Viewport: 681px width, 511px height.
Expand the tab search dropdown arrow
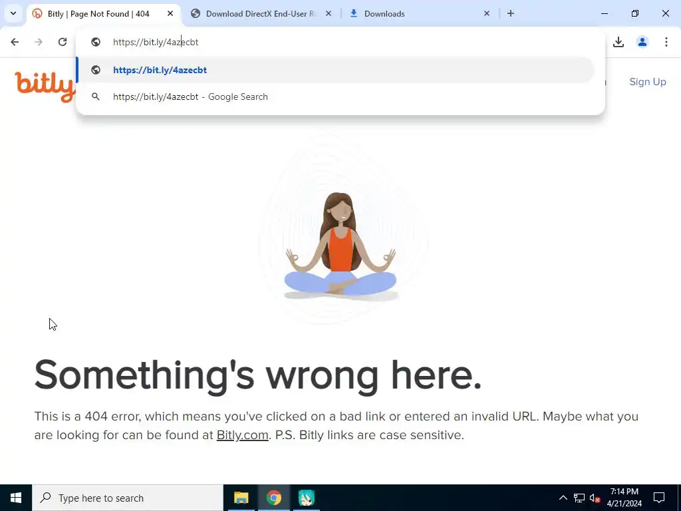pyautogui.click(x=13, y=13)
